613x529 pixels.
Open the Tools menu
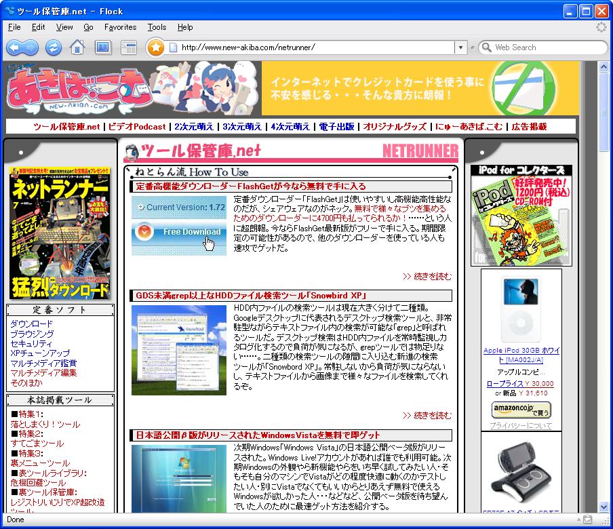pos(157,27)
